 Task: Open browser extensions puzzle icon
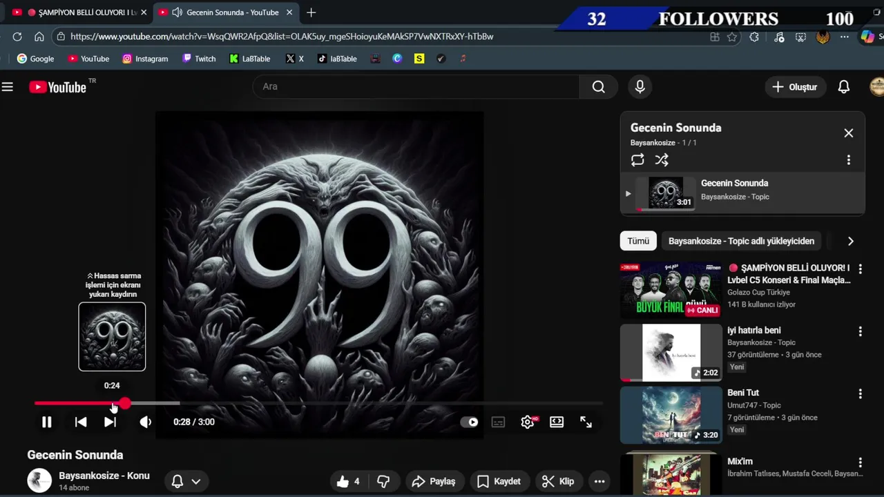coord(754,37)
